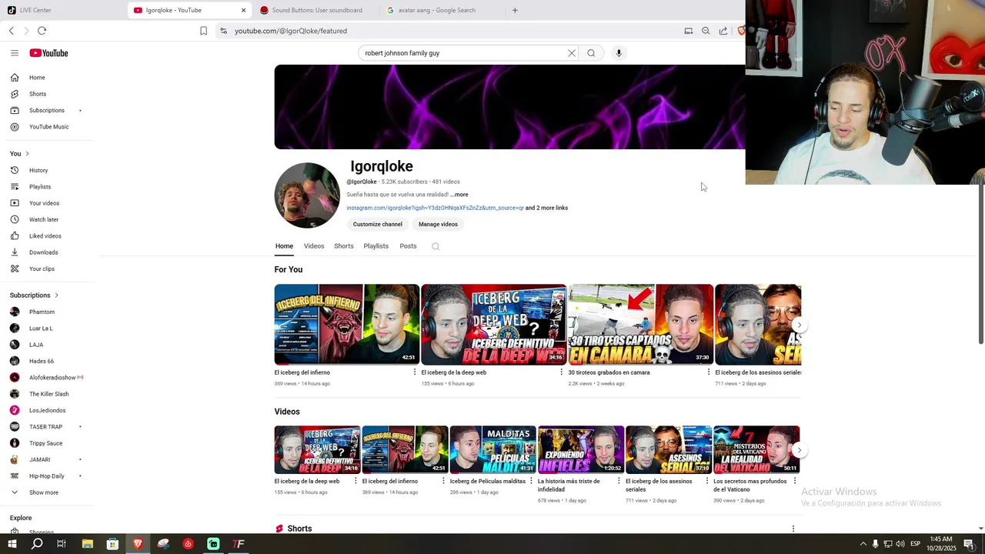Screen dimensions: 985x554
Task: Open the notifications center in taskbar
Action: point(969,544)
